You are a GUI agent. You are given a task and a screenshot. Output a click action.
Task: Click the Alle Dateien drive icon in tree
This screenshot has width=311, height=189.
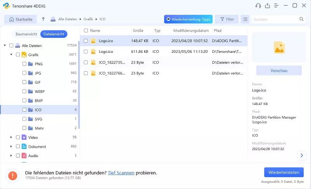pyautogui.click(x=17, y=45)
